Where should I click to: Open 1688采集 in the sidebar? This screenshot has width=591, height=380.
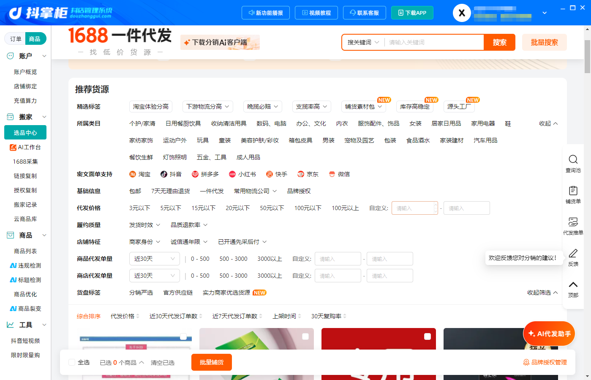click(x=25, y=161)
